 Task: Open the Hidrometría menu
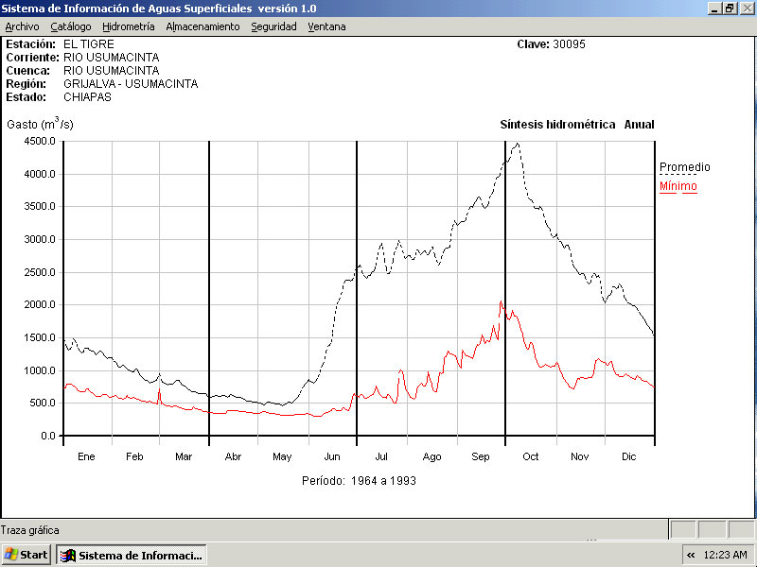128,26
